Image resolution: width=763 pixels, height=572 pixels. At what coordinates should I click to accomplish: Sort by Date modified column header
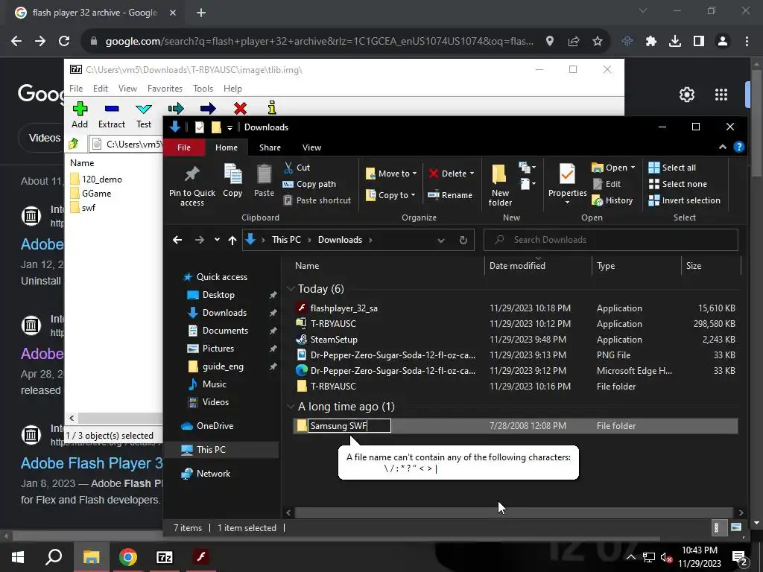tap(517, 266)
